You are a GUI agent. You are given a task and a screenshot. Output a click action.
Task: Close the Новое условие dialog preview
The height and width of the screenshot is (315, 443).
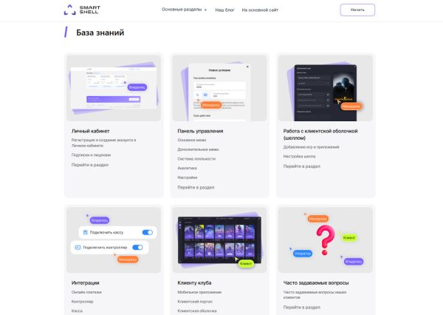click(247, 67)
